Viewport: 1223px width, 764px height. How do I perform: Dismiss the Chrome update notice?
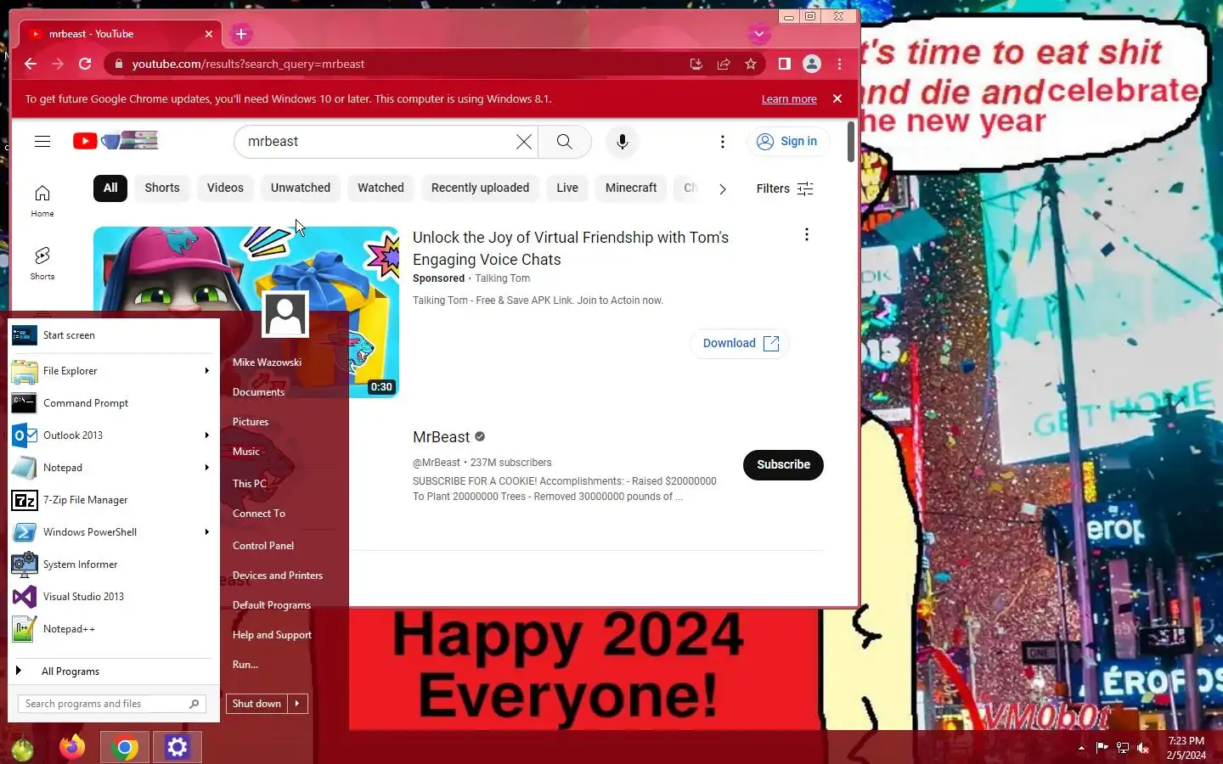(x=837, y=98)
